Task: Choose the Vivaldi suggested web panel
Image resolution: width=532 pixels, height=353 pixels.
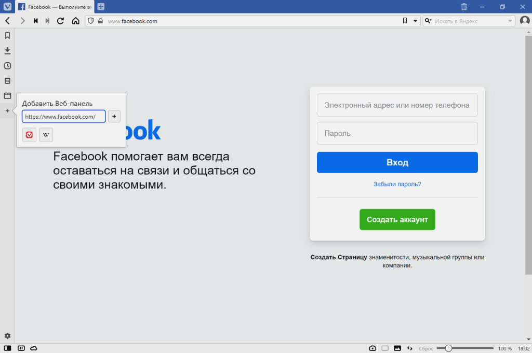Action: [x=29, y=135]
